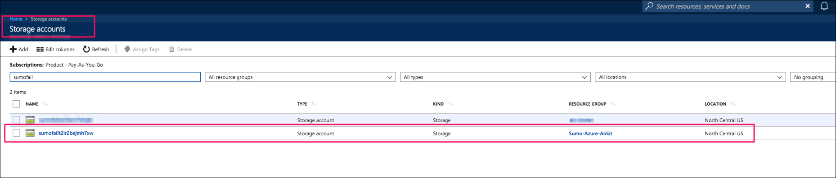Click the Search resources, services and docs field
The width and height of the screenshot is (836, 178).
728,6
